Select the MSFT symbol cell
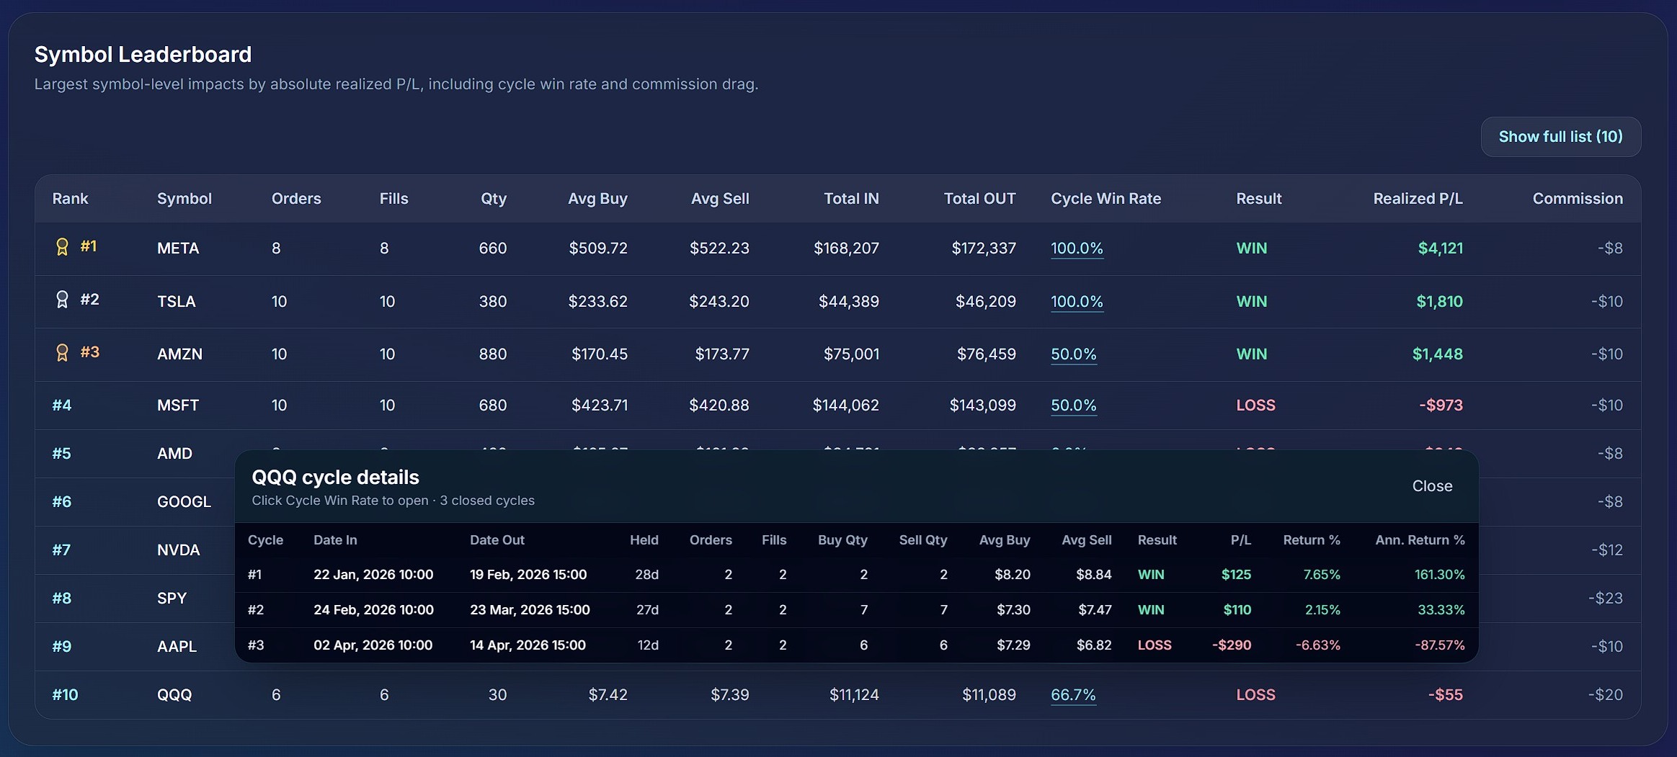The height and width of the screenshot is (757, 1677). [178, 406]
